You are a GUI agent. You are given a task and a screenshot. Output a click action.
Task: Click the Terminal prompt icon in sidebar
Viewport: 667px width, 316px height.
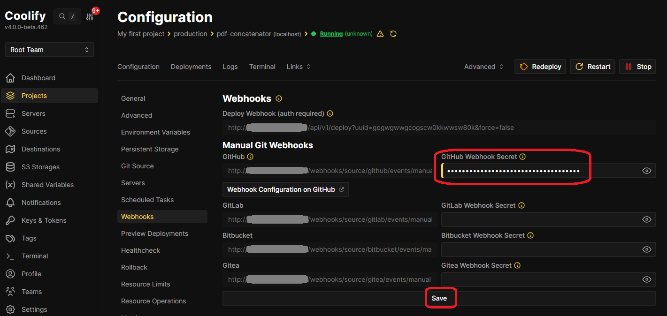[x=10, y=256]
